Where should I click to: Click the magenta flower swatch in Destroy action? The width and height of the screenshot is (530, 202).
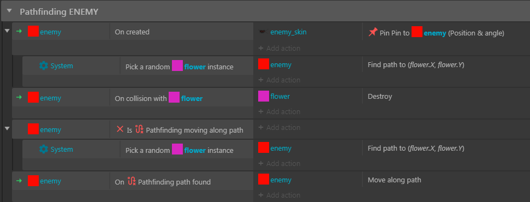tap(263, 97)
